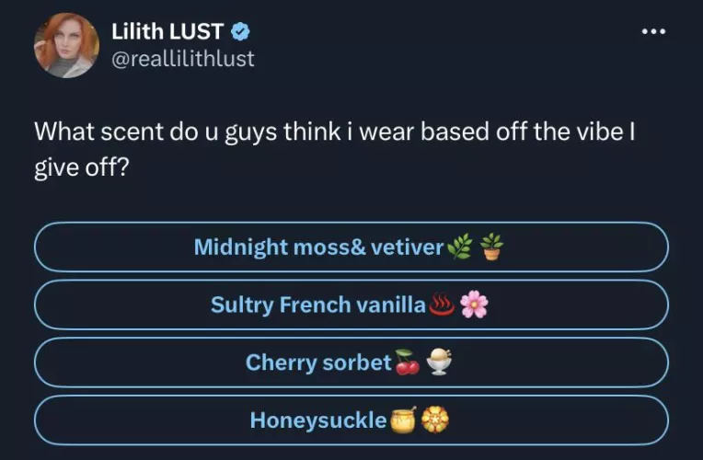The image size is (703, 460).
Task: Click the potted plant emoji
Action: pos(492,247)
